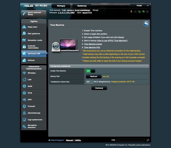Click the printer status icon
The height and width of the screenshot is (148, 171).
pyautogui.click(x=147, y=11)
